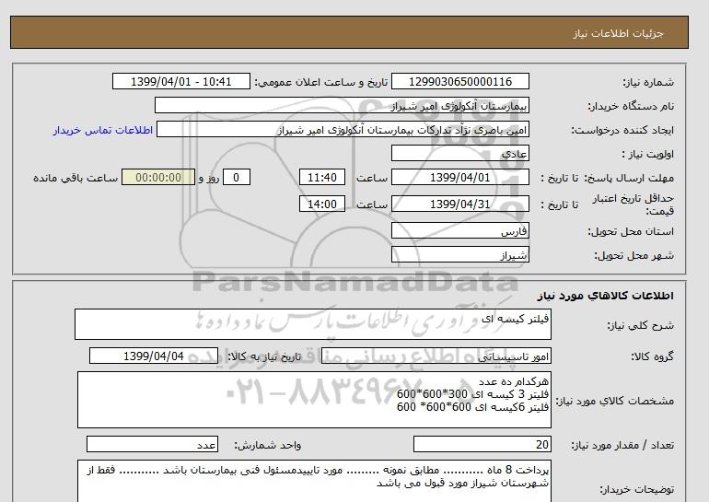Select the priority field عادی

pos(459,154)
